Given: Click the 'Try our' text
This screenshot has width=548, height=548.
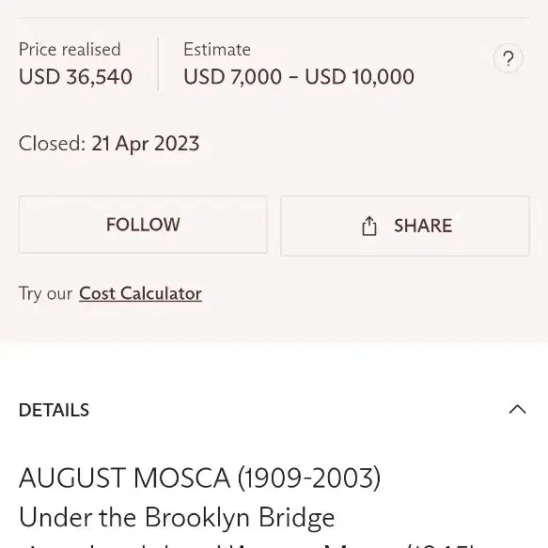Looking at the screenshot, I should click(x=45, y=293).
